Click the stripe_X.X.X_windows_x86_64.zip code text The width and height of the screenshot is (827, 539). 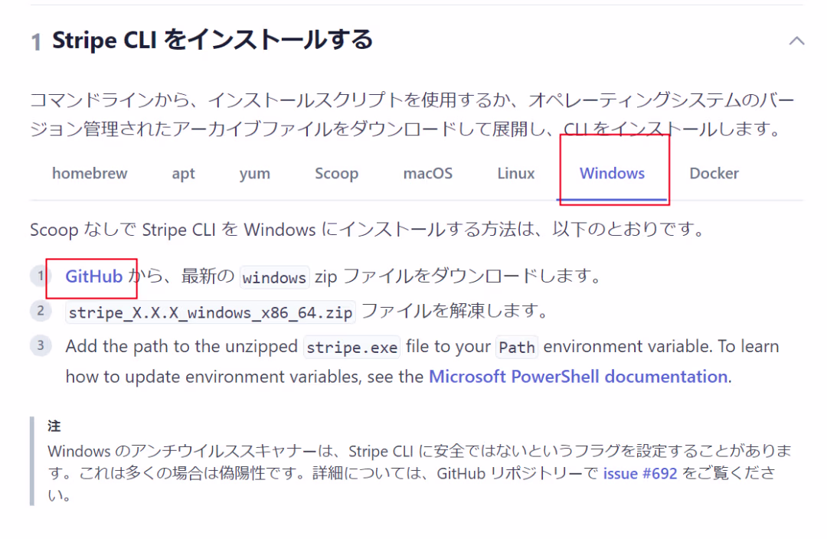tap(211, 312)
